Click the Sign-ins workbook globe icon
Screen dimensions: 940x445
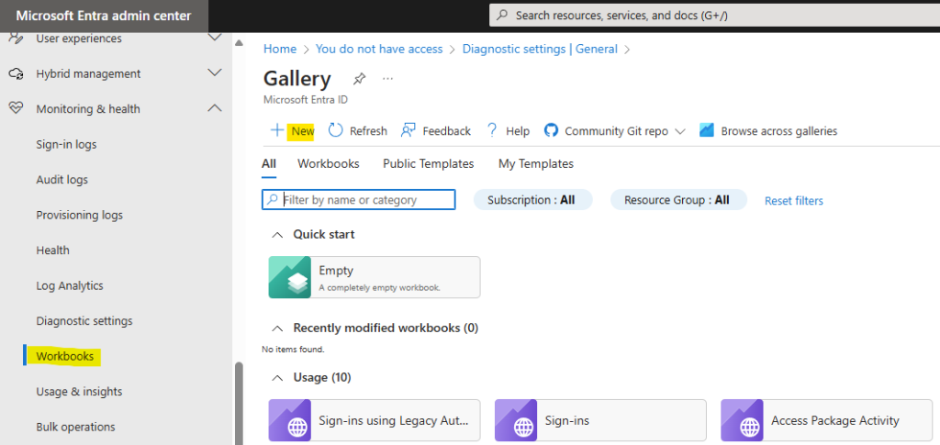coord(516,420)
